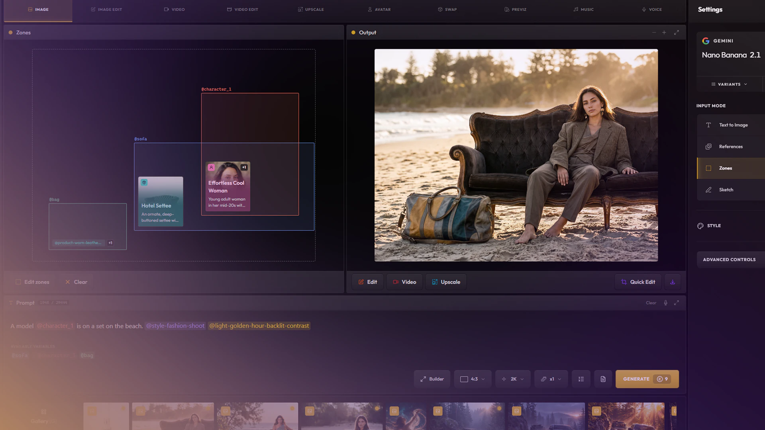Open the 2K resolution dropdown

(x=513, y=379)
